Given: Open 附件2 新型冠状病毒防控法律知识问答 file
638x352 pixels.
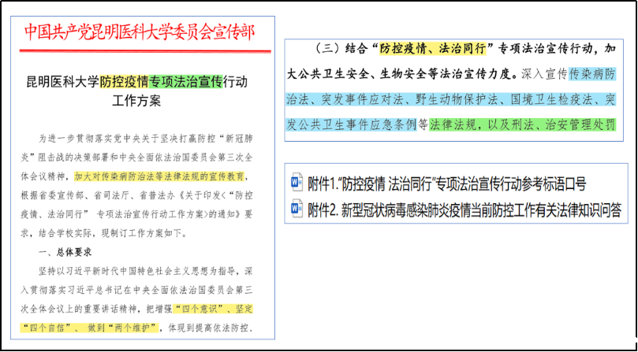Looking at the screenshot, I should point(465,209).
